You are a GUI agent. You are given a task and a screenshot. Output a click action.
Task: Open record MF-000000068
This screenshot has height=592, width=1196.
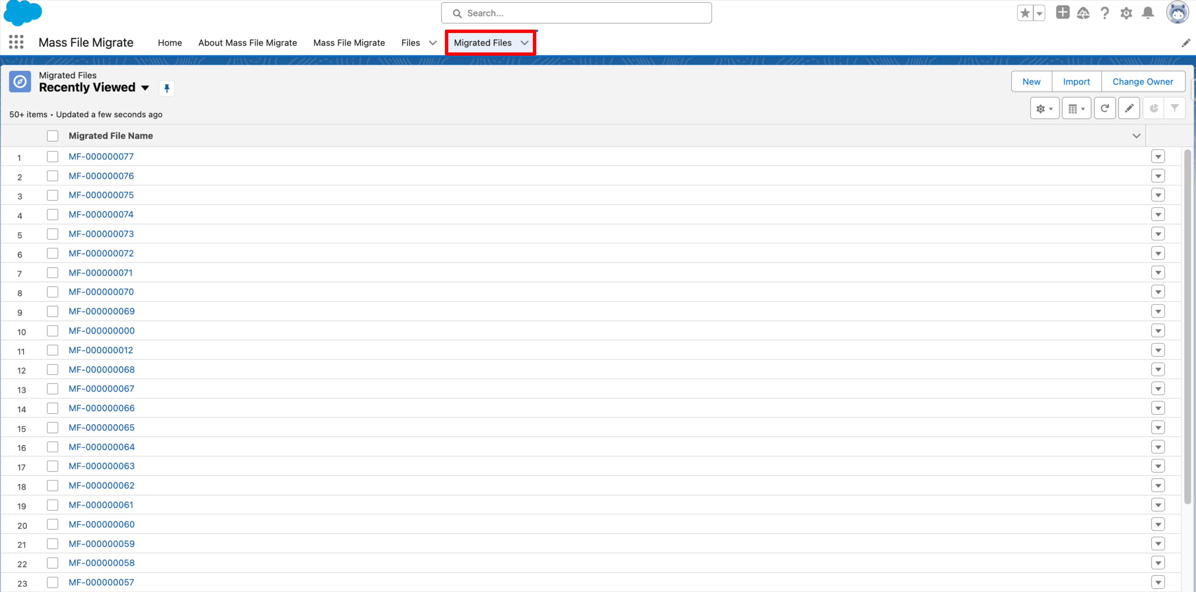(101, 370)
